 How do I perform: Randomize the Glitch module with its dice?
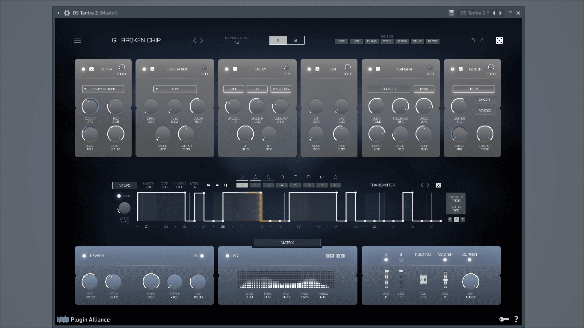click(460, 69)
